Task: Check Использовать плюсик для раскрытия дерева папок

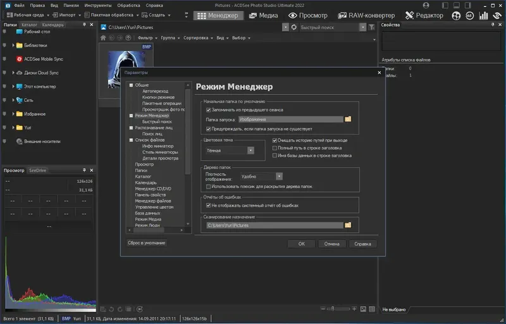Action: (x=209, y=187)
